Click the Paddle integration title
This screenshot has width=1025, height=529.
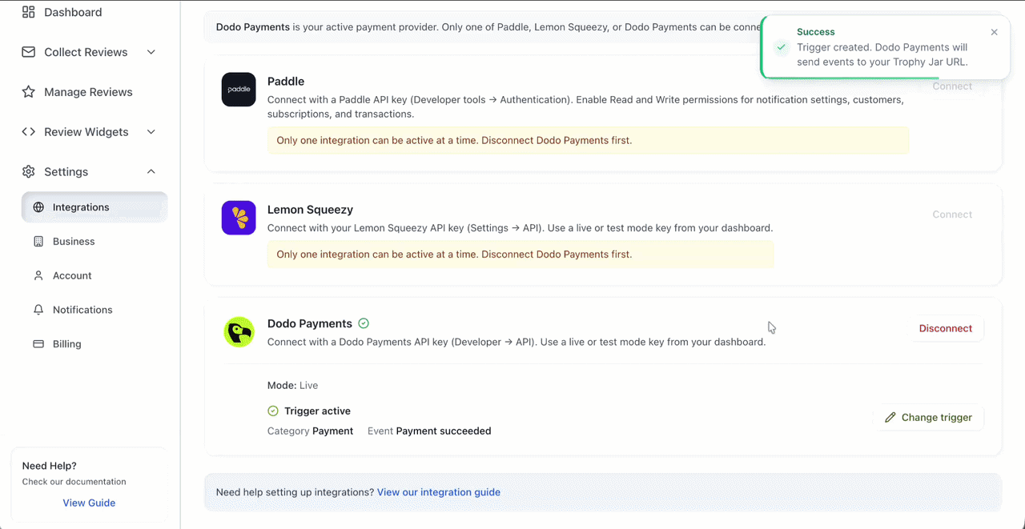click(286, 82)
